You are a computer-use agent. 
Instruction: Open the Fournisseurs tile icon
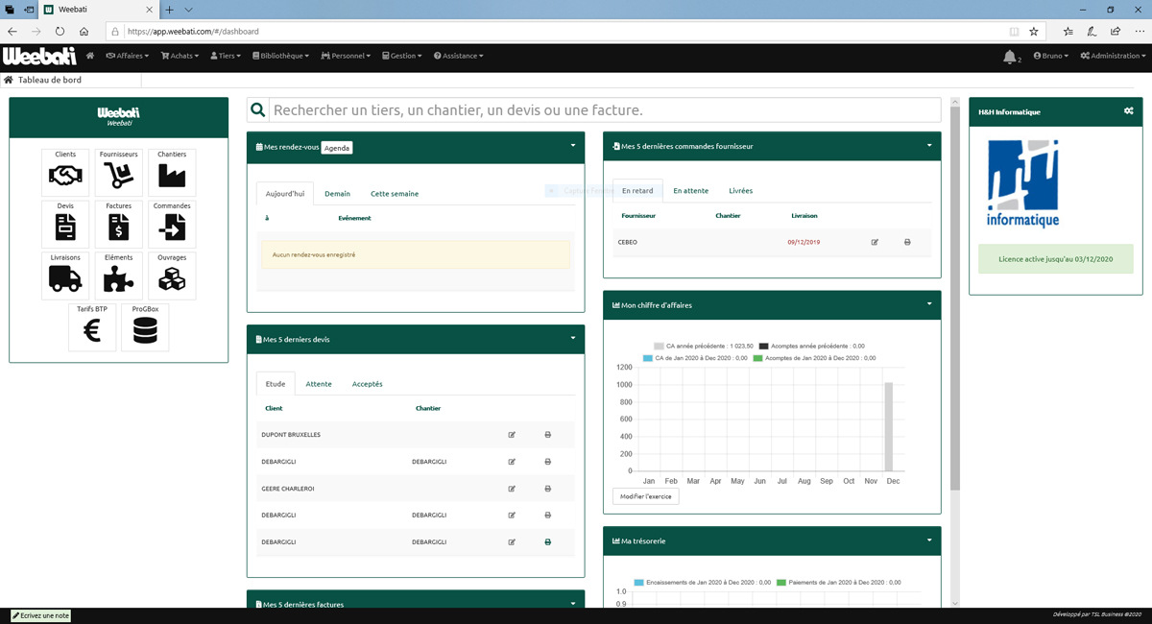[x=119, y=176]
